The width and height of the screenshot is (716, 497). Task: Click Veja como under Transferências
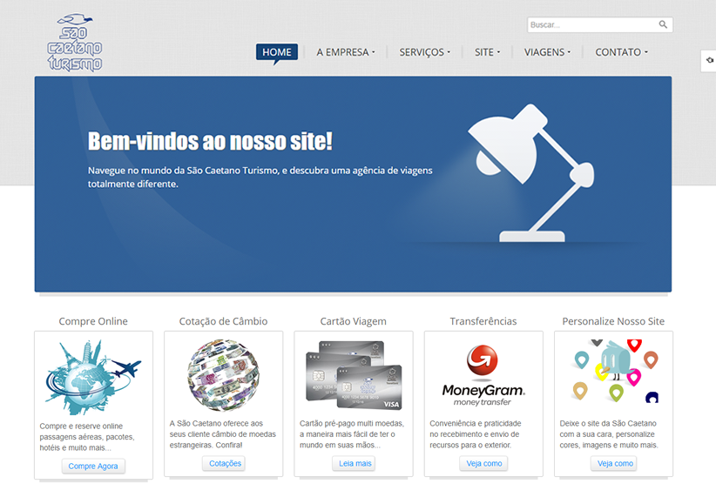483,464
